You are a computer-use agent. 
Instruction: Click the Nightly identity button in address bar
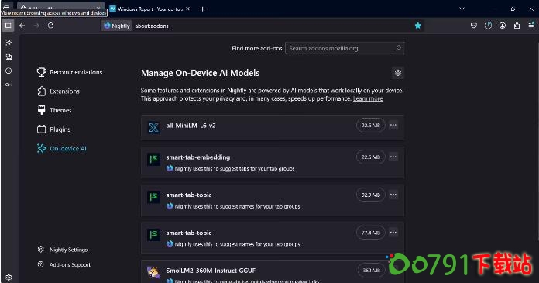pos(117,26)
